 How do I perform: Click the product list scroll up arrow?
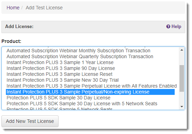(x=182, y=50)
